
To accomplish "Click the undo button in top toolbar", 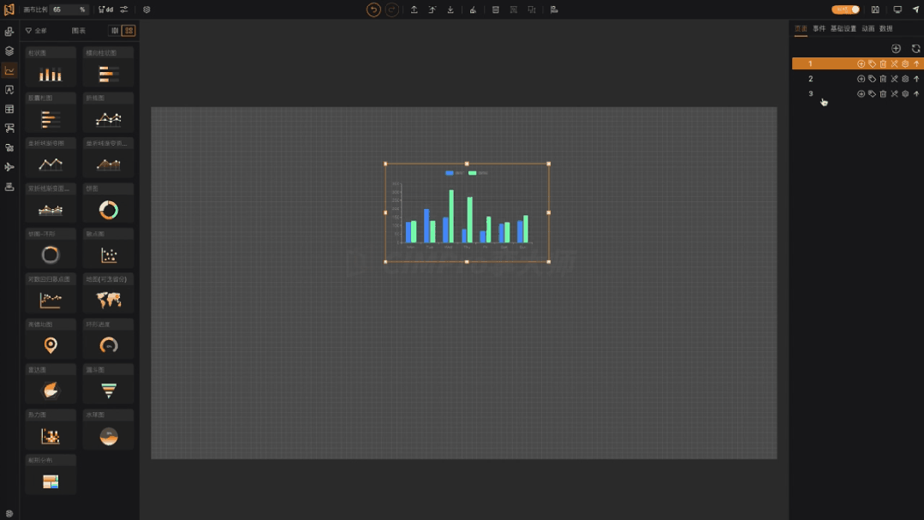I will (373, 9).
